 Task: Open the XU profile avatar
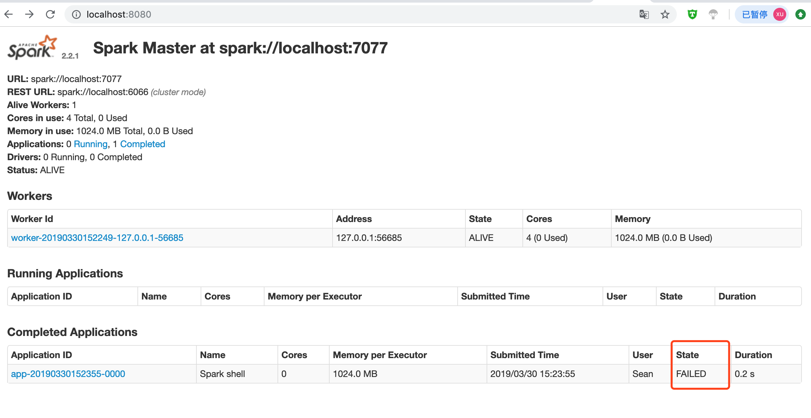[x=780, y=14]
